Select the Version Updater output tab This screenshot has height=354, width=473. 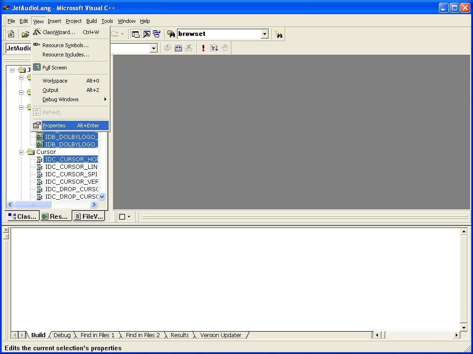[221, 335]
